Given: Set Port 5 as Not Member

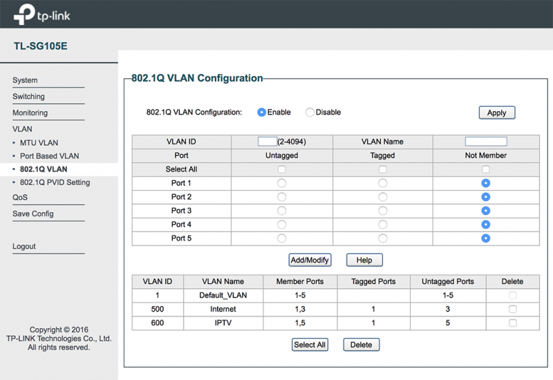Looking at the screenshot, I should (x=486, y=238).
